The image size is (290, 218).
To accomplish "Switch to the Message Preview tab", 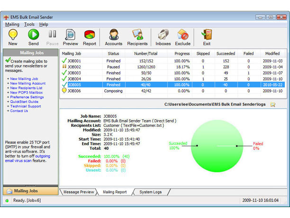I will tap(79, 192).
